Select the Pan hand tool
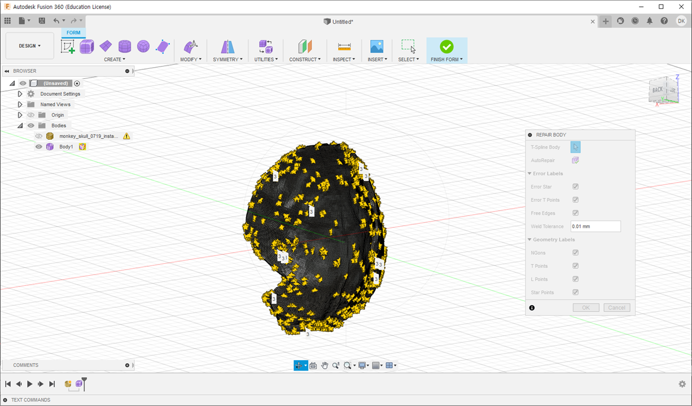The height and width of the screenshot is (406, 692). coord(325,365)
